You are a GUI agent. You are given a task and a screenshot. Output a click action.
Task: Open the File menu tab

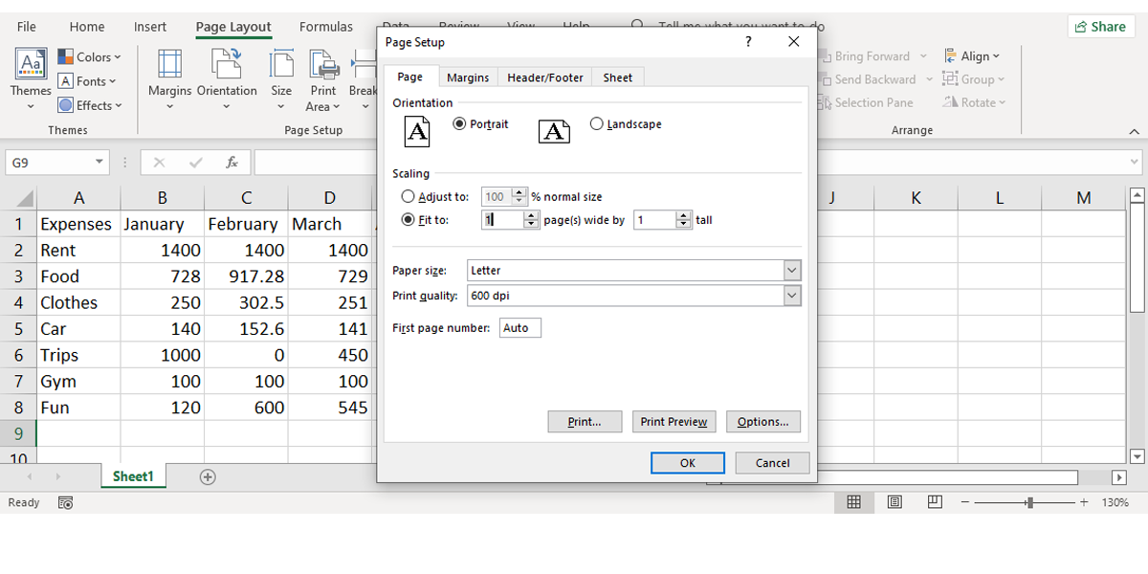27,27
